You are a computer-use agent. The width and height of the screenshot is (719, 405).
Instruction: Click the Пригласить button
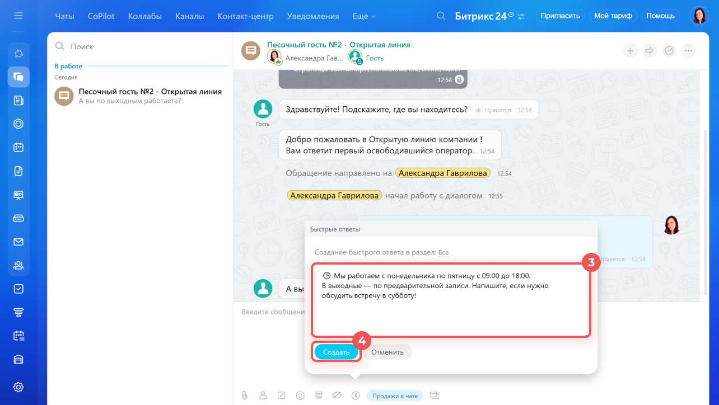(561, 16)
